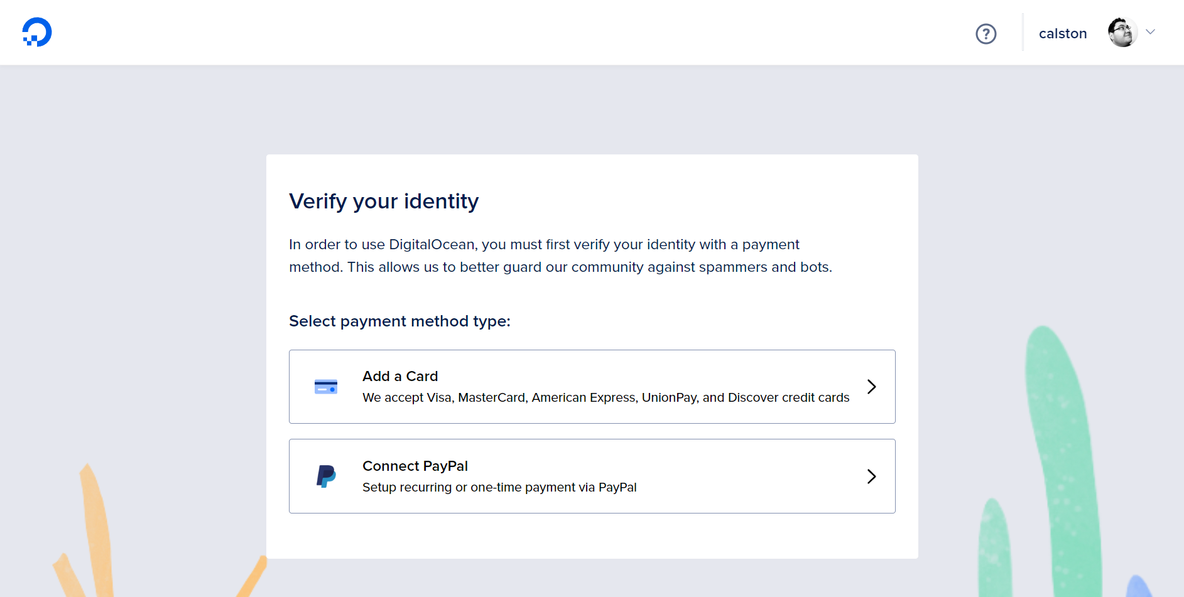The height and width of the screenshot is (597, 1184).
Task: Open the help question mark icon
Action: coord(986,34)
